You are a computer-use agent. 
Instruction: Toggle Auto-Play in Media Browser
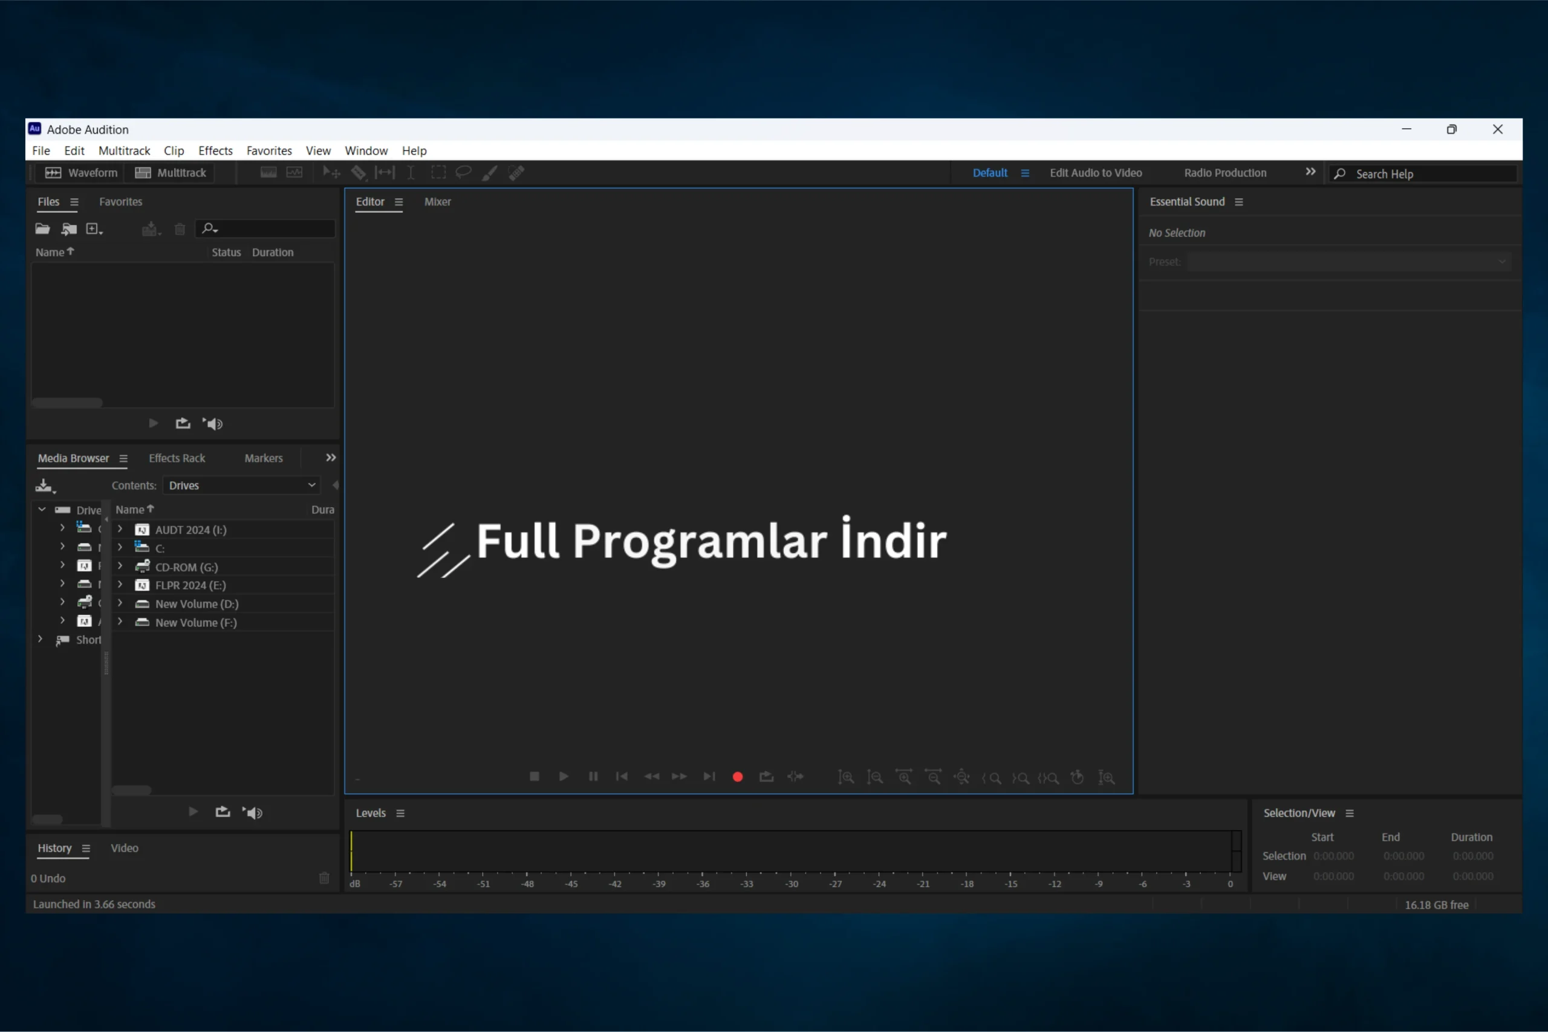tap(253, 812)
